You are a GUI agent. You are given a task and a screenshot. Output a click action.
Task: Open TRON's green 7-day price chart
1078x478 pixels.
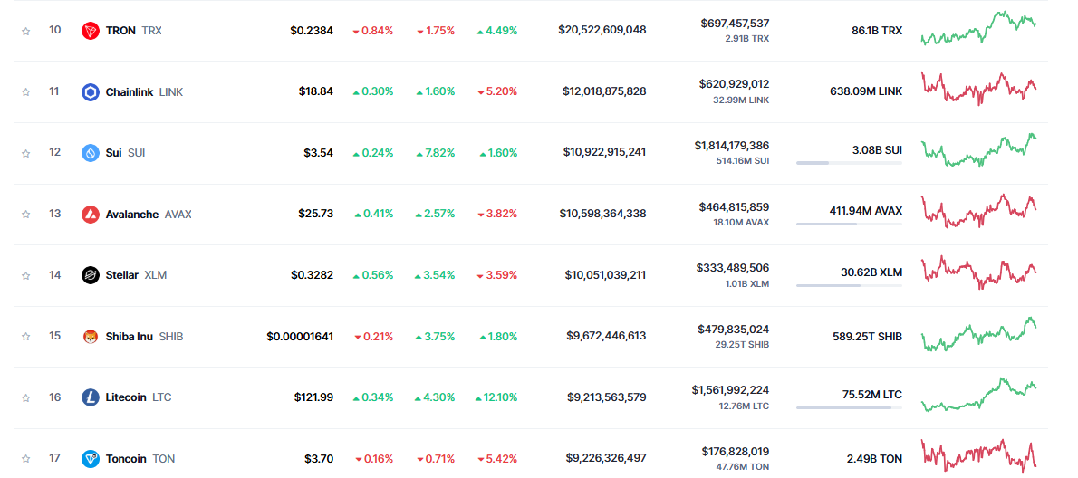pos(979,28)
